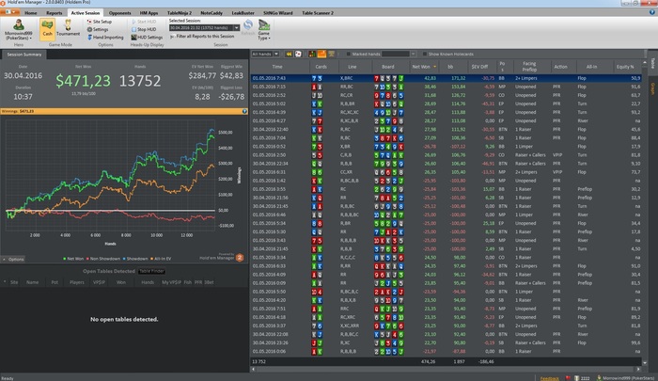Toggle Filter all Reports to this Session

[202, 37]
